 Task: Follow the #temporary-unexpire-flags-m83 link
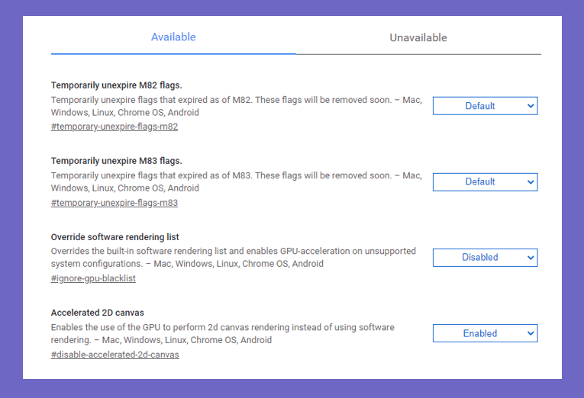pyautogui.click(x=115, y=203)
